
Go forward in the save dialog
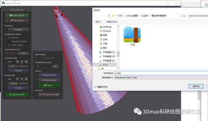click(101, 16)
